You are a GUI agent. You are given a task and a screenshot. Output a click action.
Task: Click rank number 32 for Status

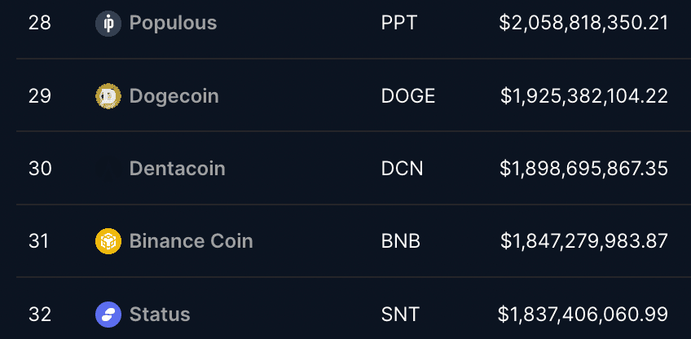click(x=40, y=315)
